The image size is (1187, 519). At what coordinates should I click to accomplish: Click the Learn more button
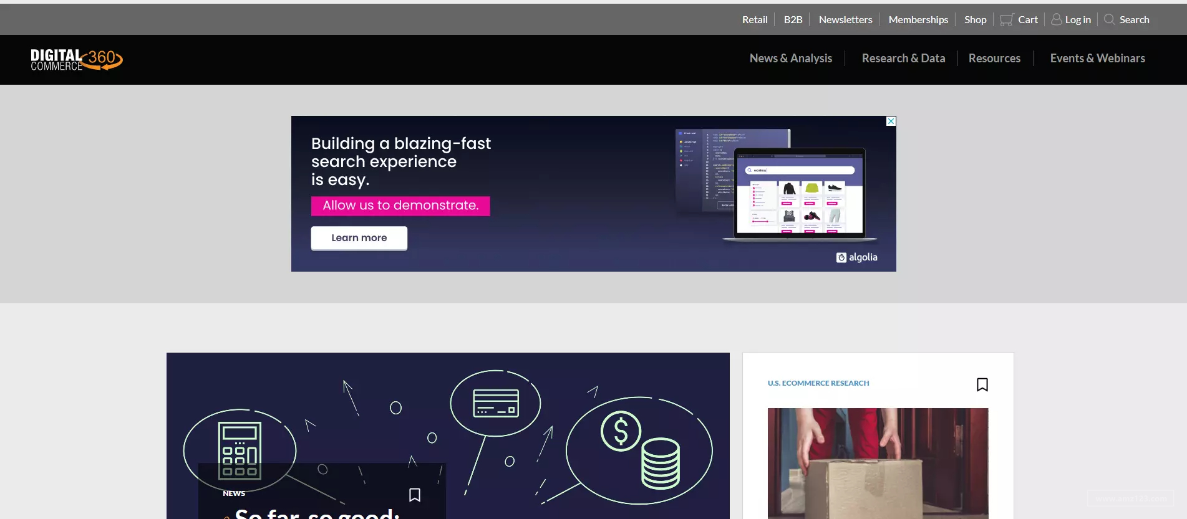tap(359, 238)
